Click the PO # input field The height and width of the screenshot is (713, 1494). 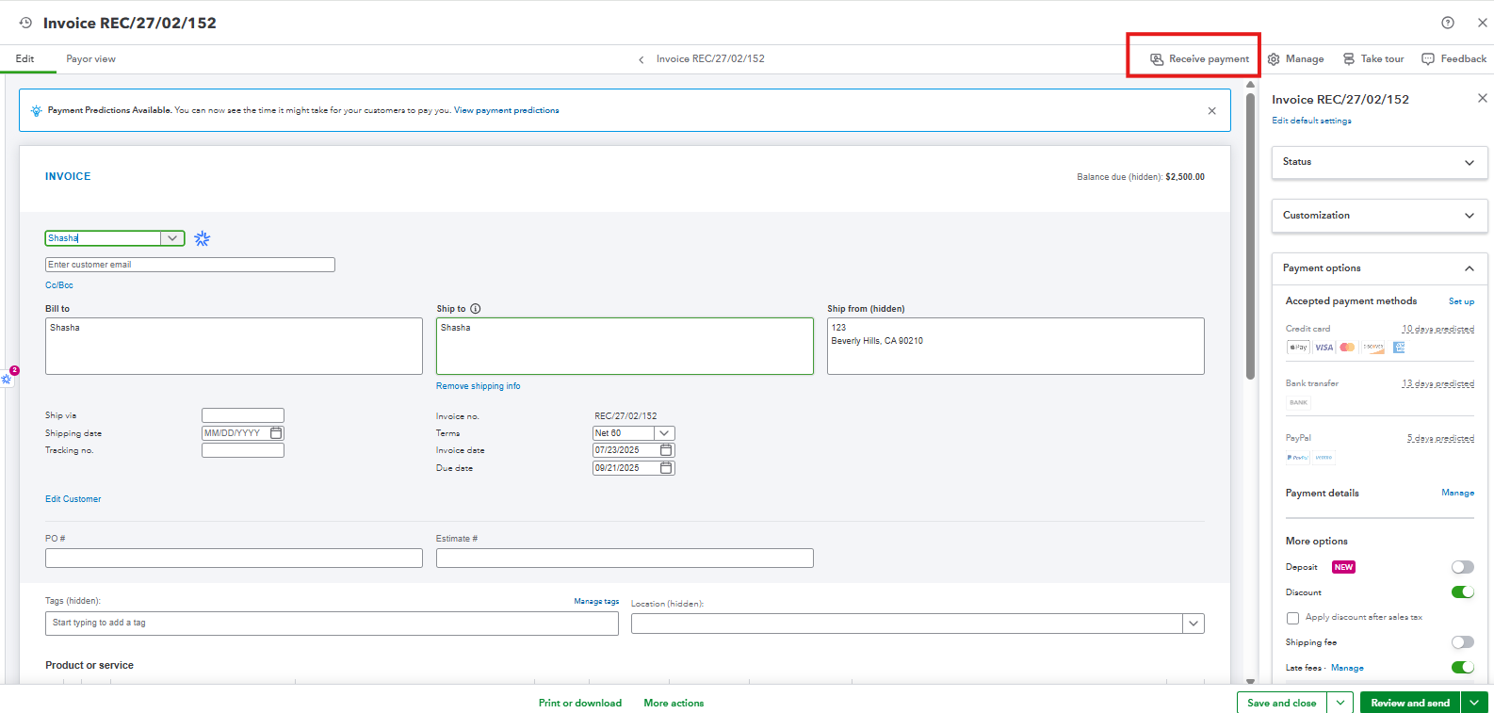coord(234,558)
